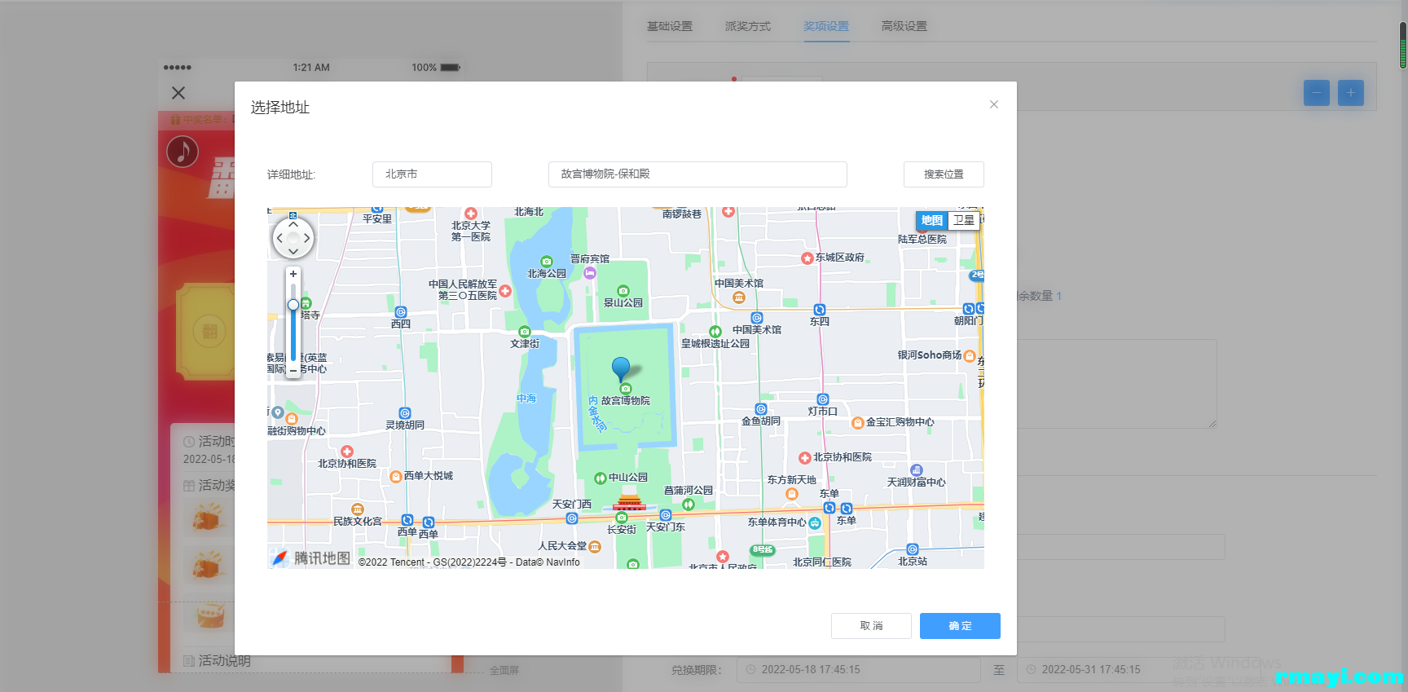
Task: Click the 北海公园 park icon
Action: click(547, 262)
